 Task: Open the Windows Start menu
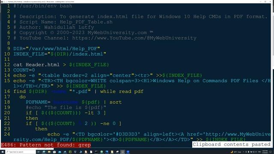pos(3,152)
